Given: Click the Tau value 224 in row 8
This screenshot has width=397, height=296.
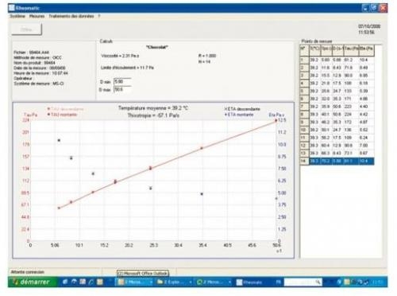Looking at the screenshot, I should tap(348, 115).
